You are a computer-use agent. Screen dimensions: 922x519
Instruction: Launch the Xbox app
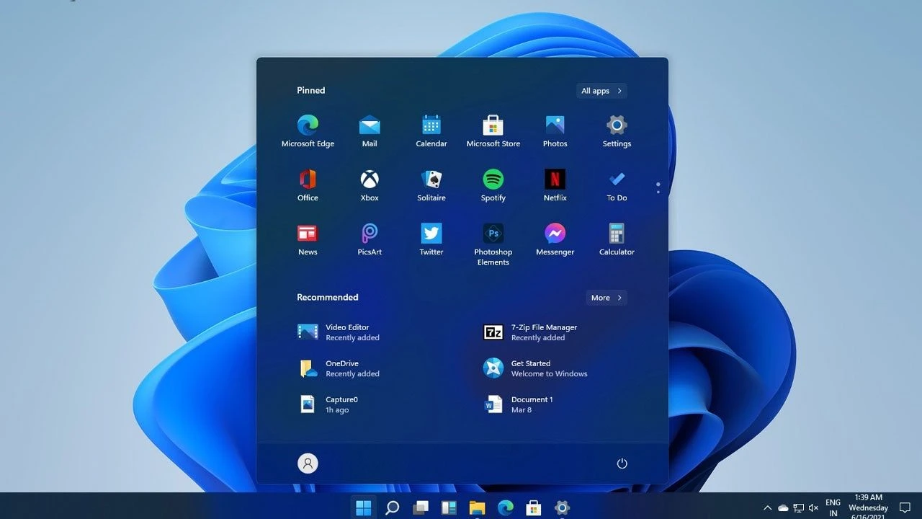click(x=370, y=179)
